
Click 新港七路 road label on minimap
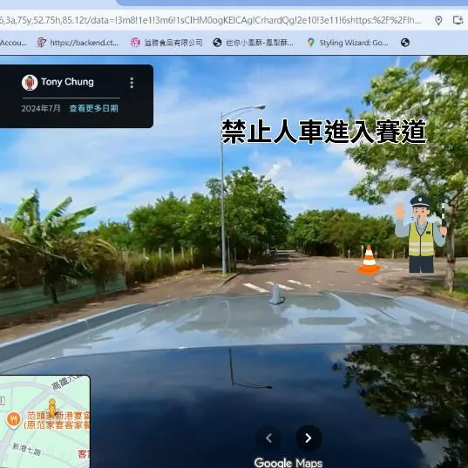tap(26, 449)
